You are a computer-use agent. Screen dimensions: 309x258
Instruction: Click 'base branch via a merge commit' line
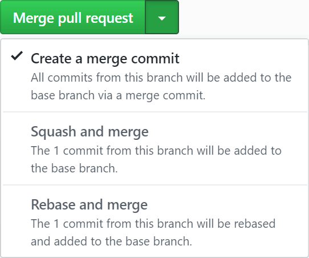coord(118,95)
